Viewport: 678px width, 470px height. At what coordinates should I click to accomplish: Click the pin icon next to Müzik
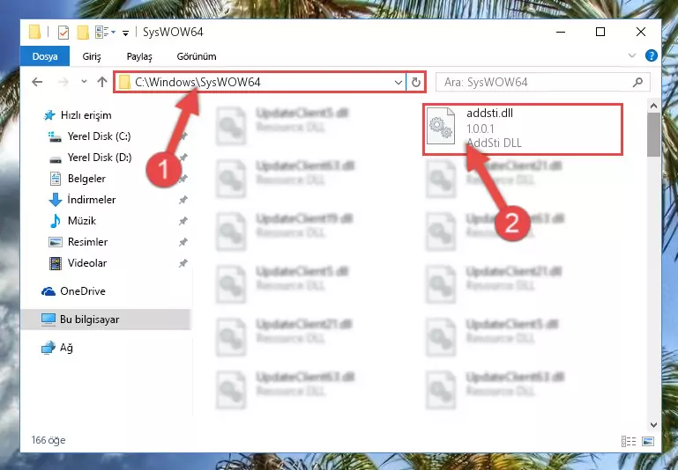[x=183, y=221]
